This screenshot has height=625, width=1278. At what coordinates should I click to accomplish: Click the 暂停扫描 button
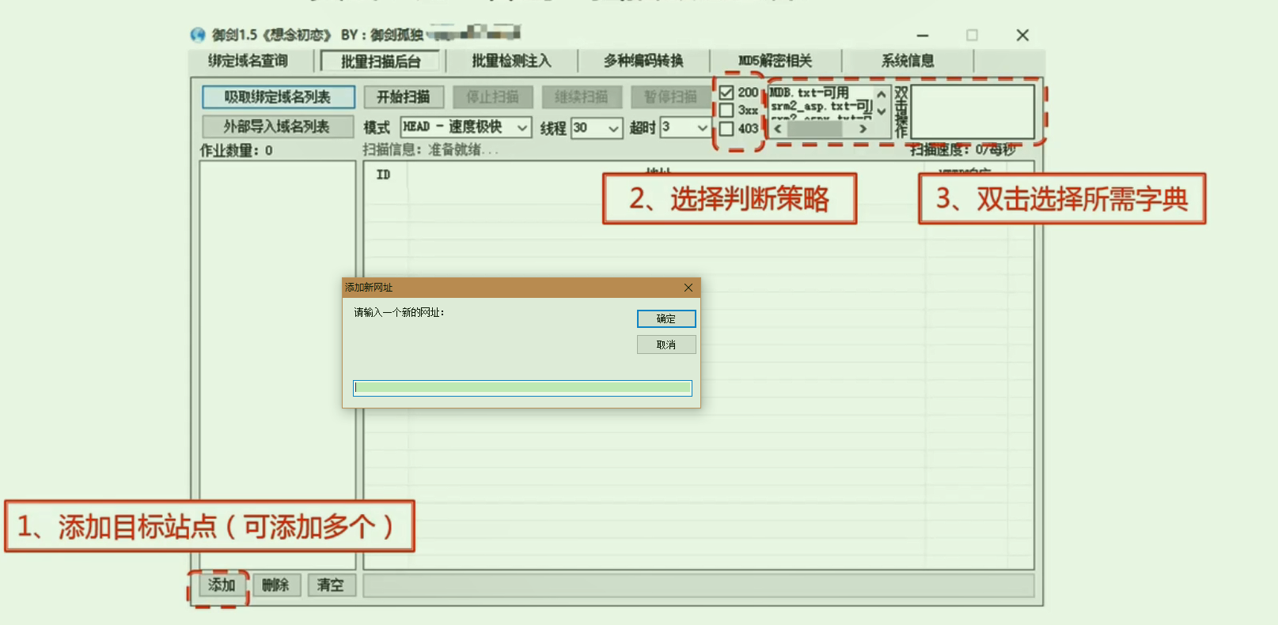click(670, 97)
